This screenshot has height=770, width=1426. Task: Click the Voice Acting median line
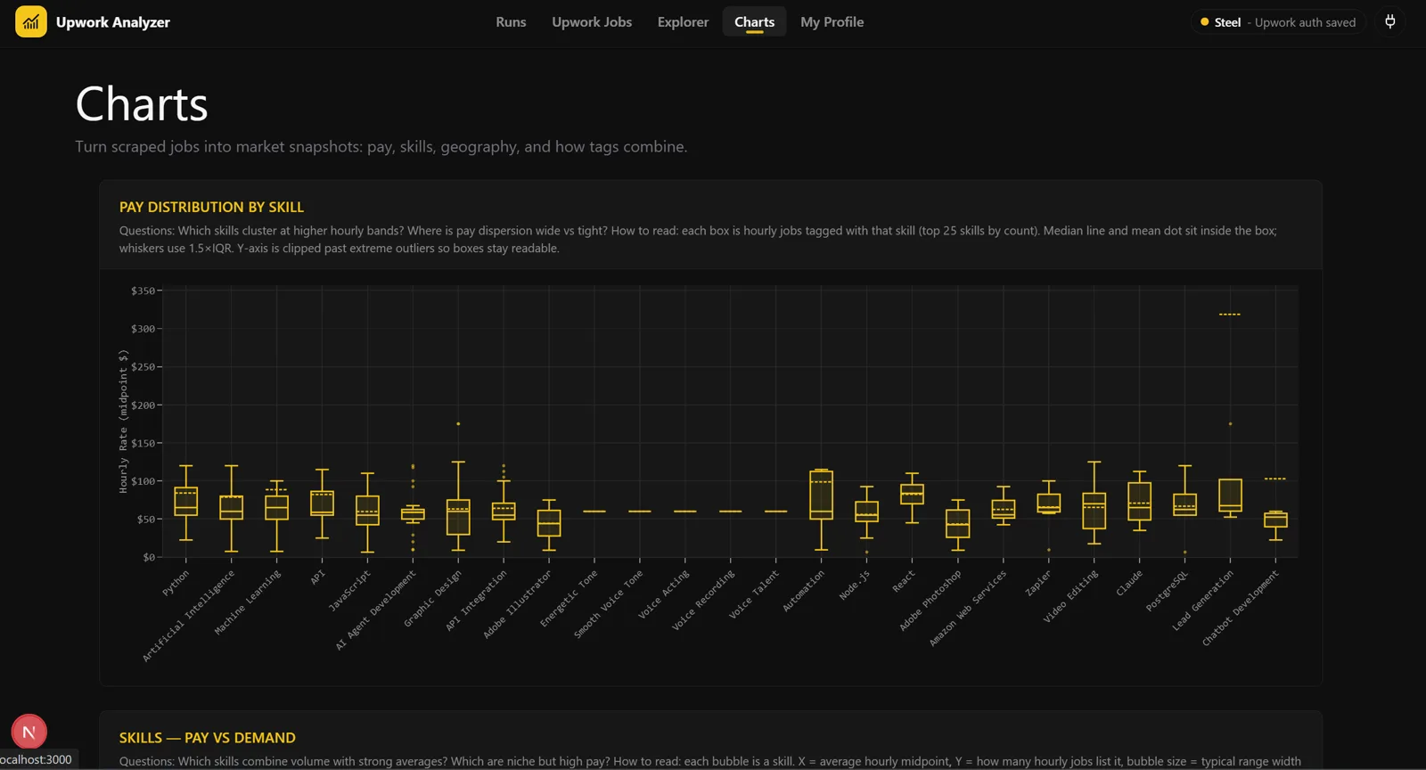click(685, 512)
